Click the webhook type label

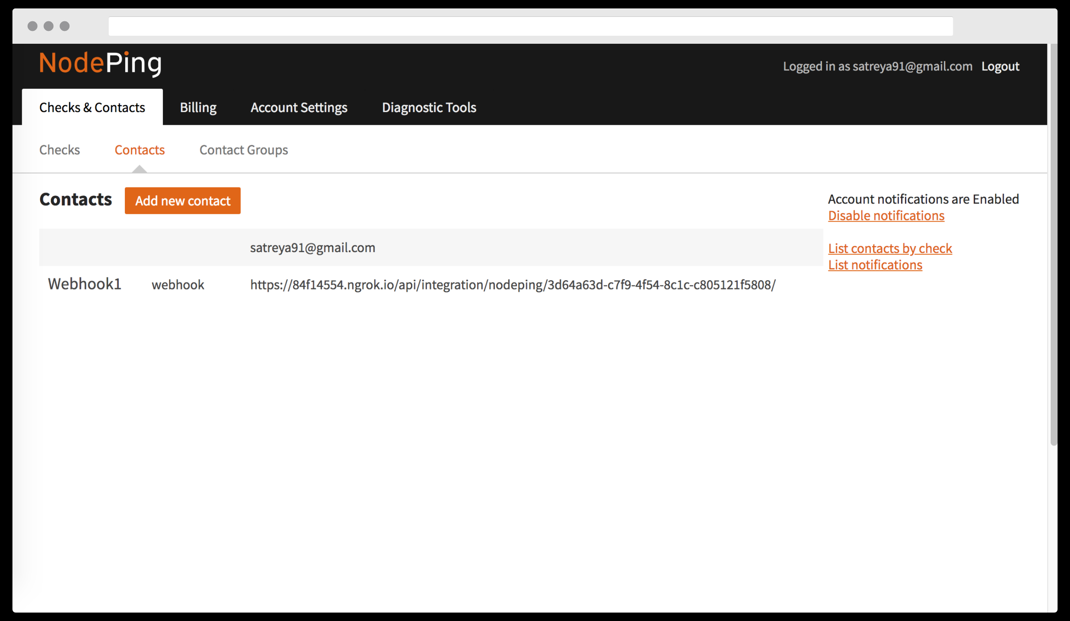coord(178,285)
